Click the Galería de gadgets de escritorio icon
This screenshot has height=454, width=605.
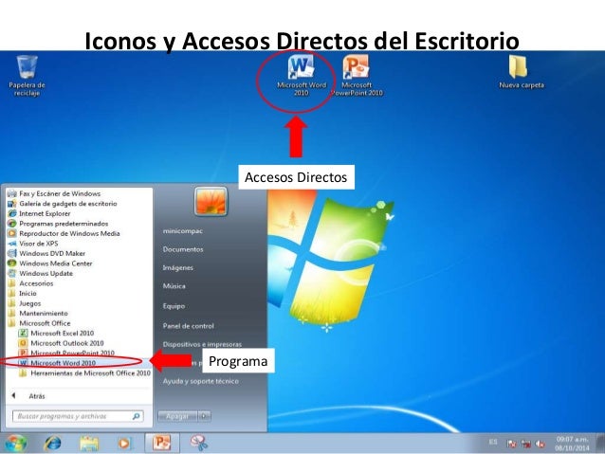12,204
